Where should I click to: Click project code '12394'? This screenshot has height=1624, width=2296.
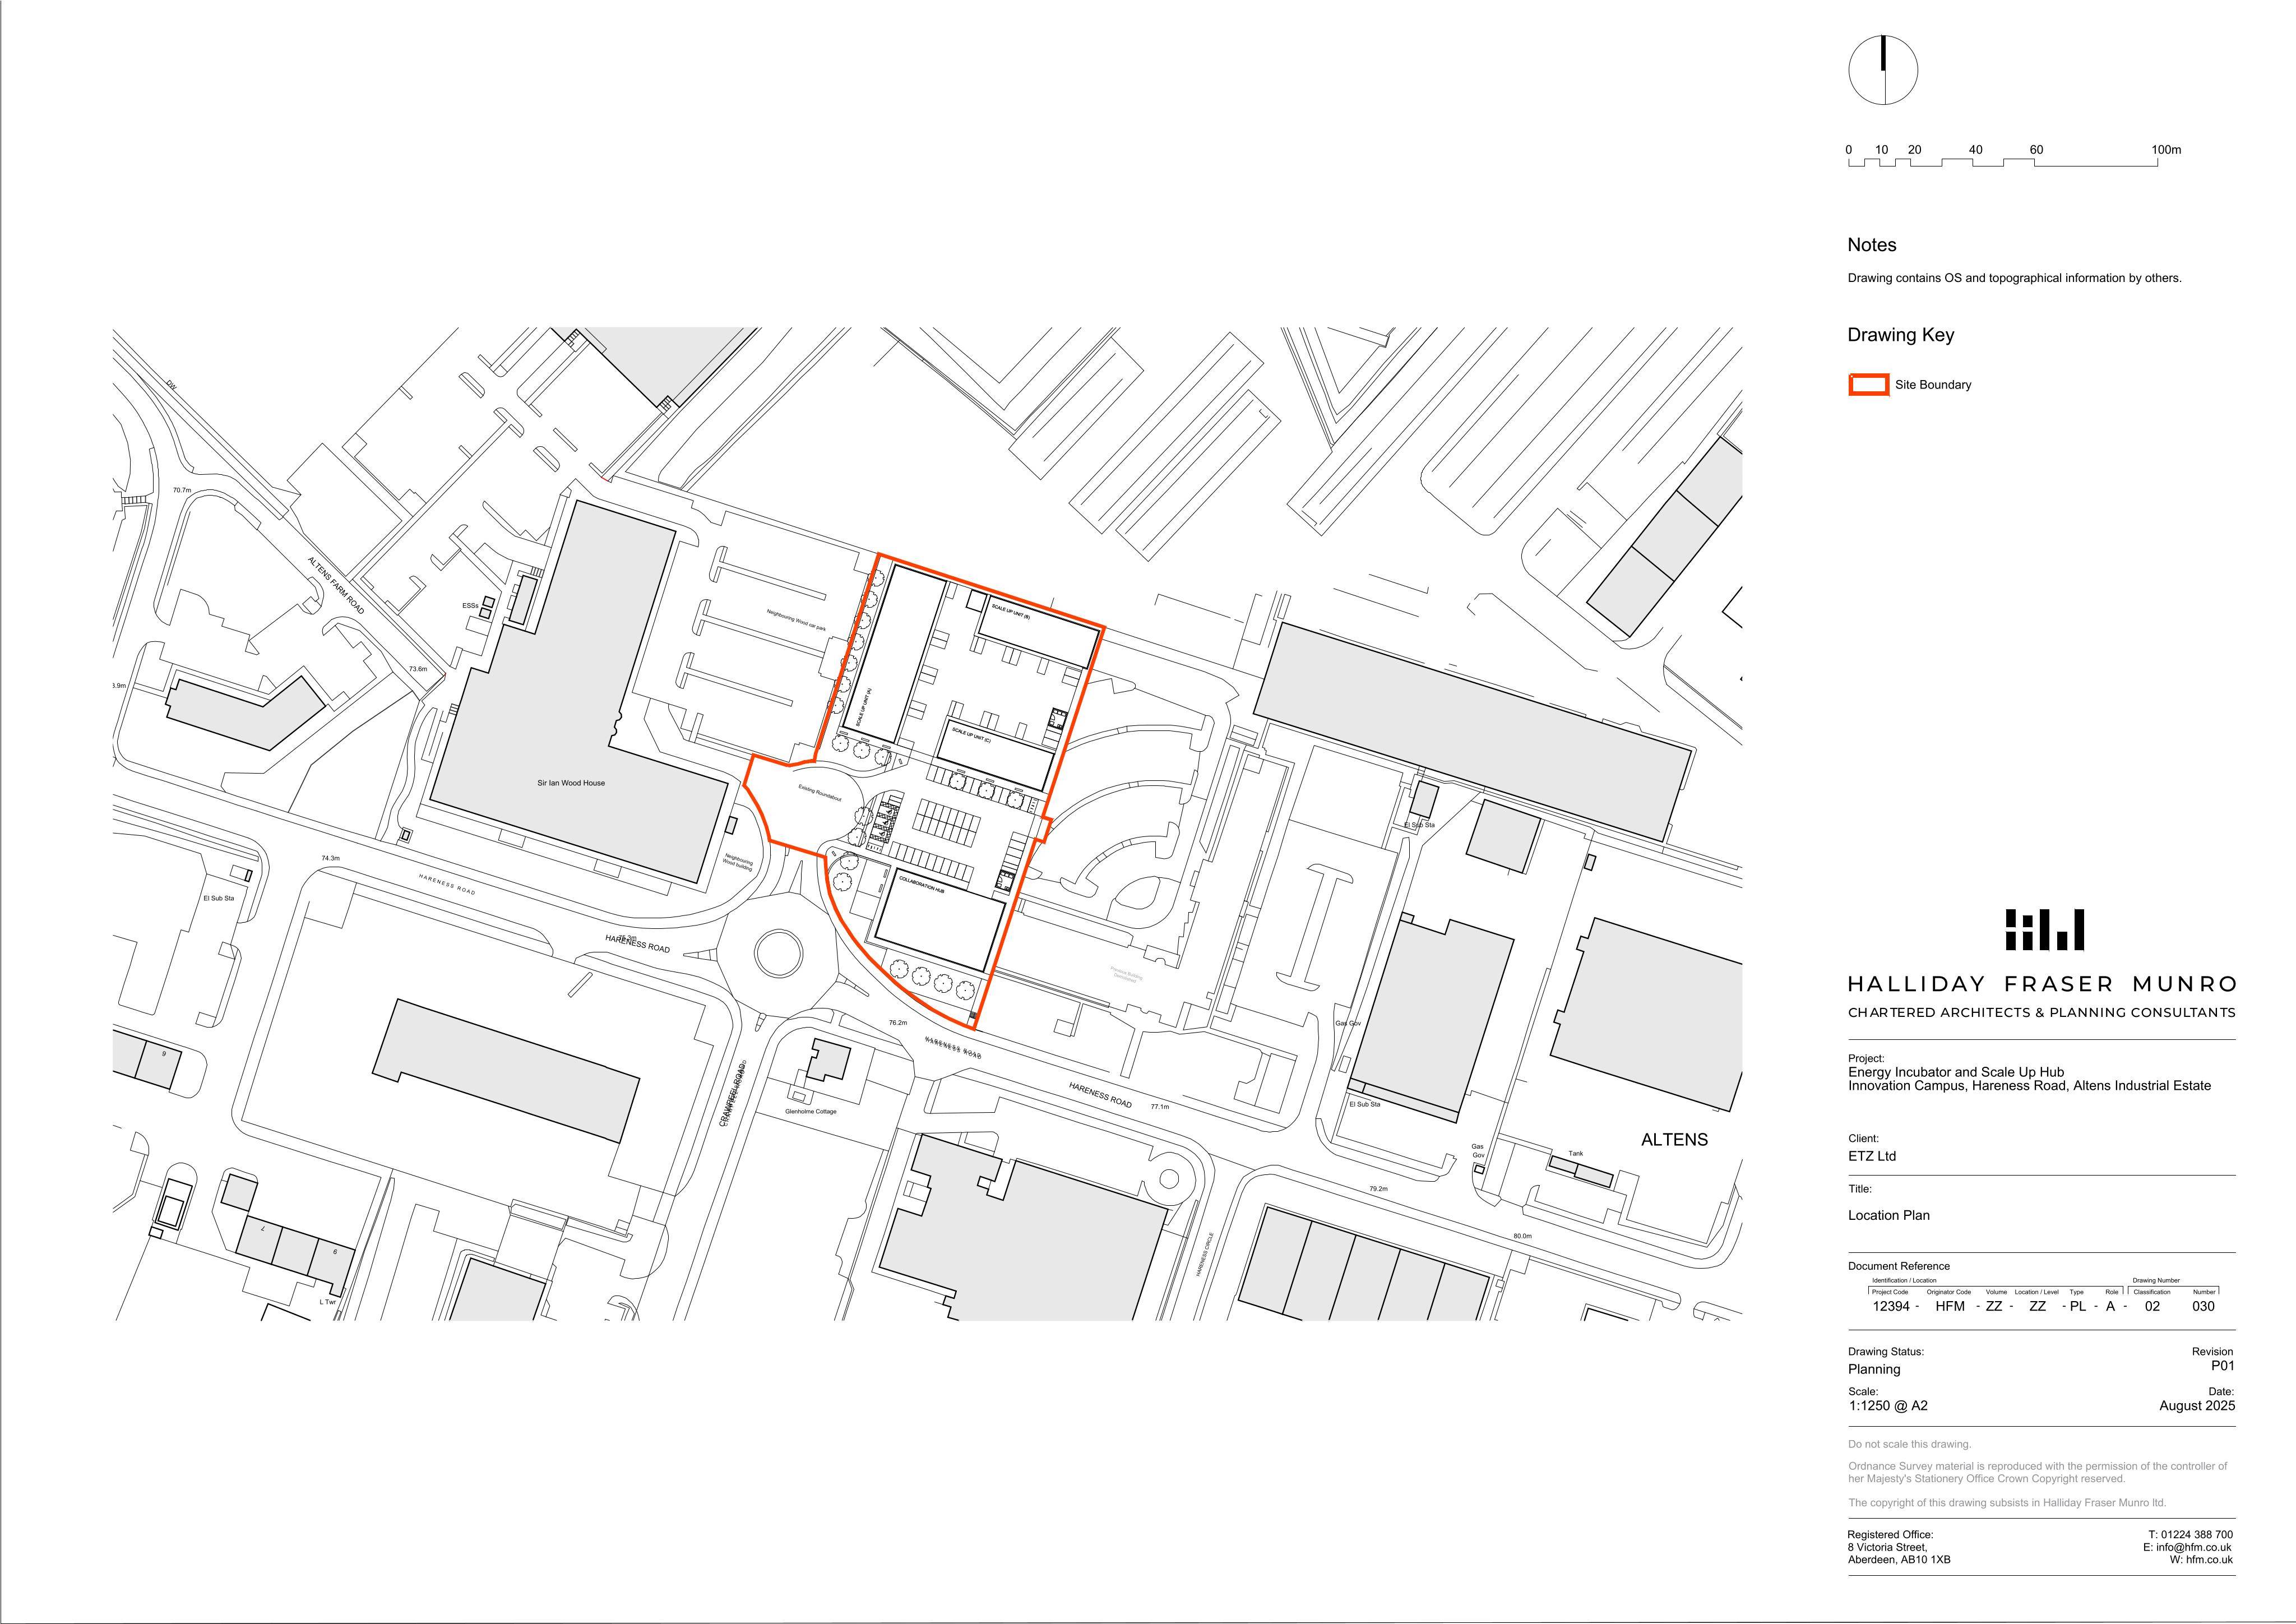[1891, 1306]
